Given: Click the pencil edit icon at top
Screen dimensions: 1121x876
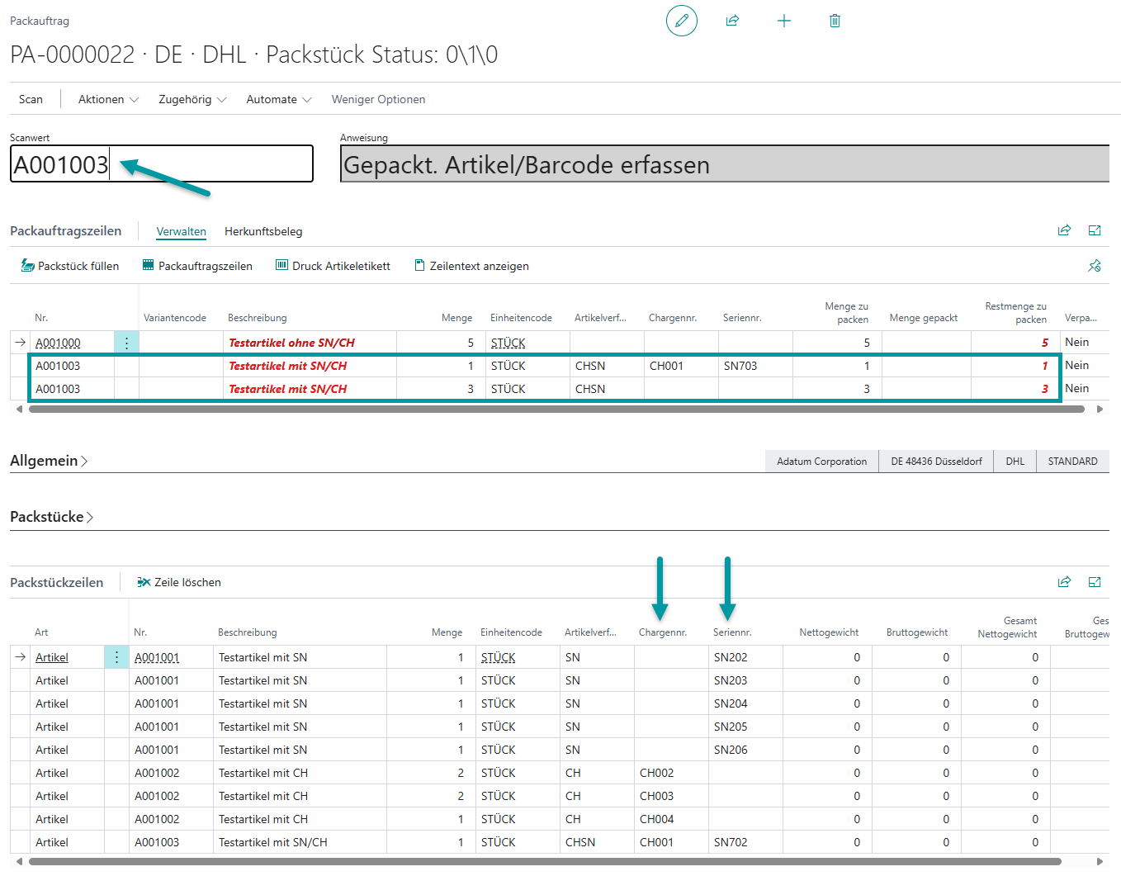Looking at the screenshot, I should tap(681, 21).
